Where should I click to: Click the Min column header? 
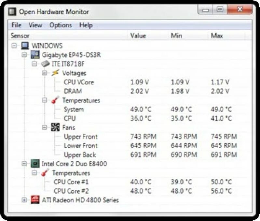tap(188, 36)
